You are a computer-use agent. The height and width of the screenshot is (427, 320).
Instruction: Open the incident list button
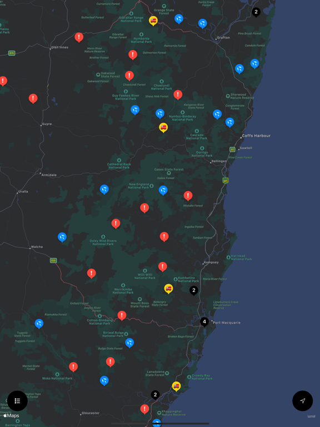pos(17,400)
